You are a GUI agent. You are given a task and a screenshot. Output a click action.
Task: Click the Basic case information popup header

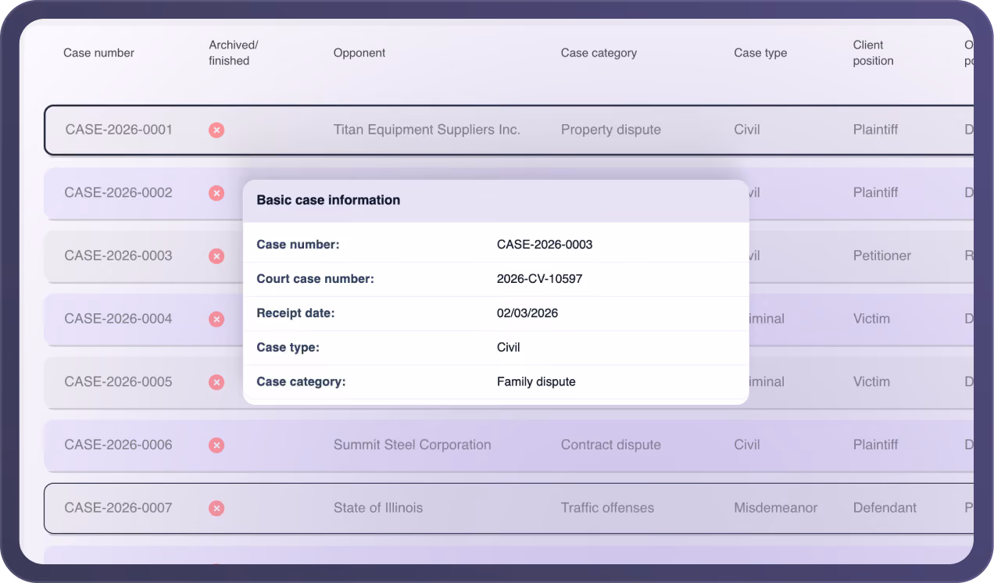[495, 201]
